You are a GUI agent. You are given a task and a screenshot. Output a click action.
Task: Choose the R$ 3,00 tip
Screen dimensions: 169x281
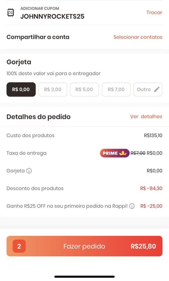(x=53, y=89)
